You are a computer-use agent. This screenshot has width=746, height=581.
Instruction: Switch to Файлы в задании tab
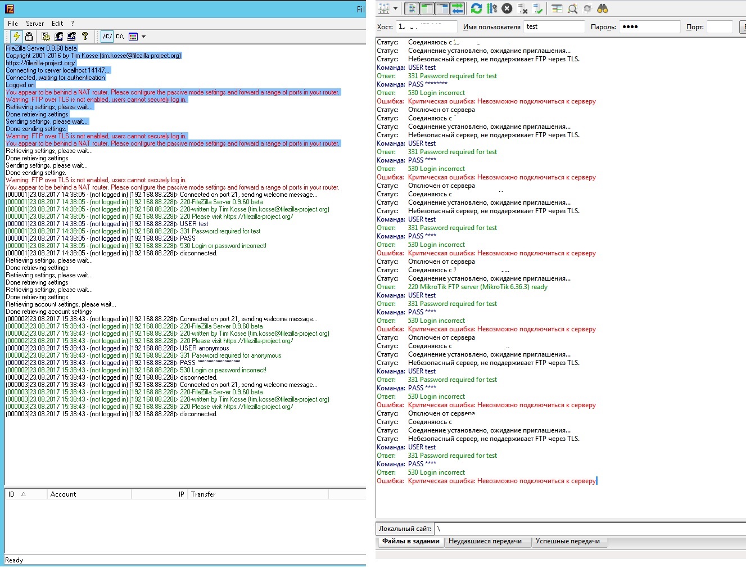click(x=411, y=542)
